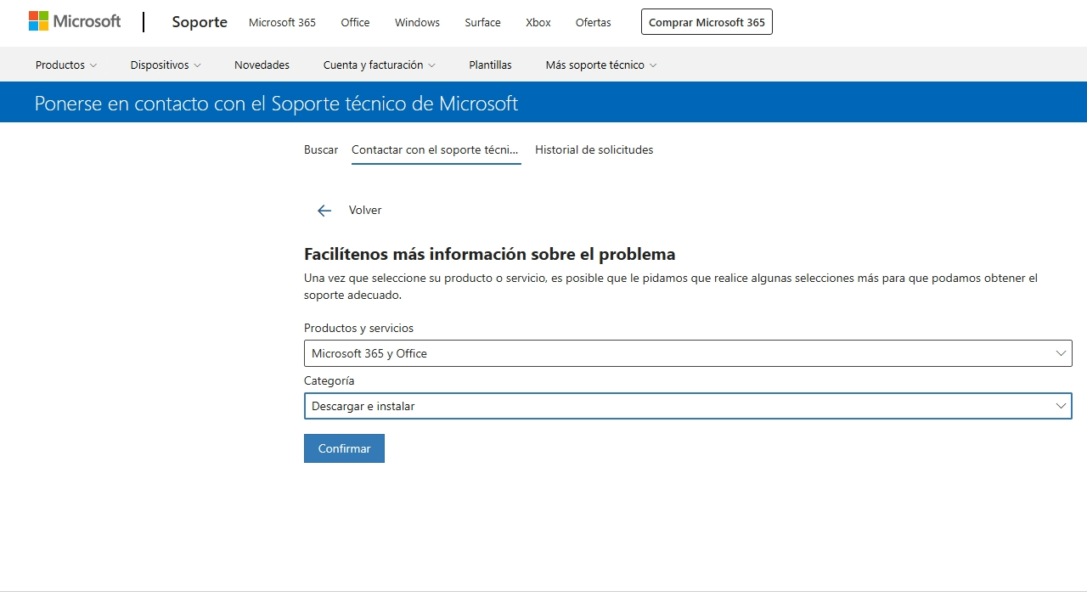Screen dimensions: 1087x597
Task: Switch to Historial de solicitudes tab
Action: [x=594, y=149]
